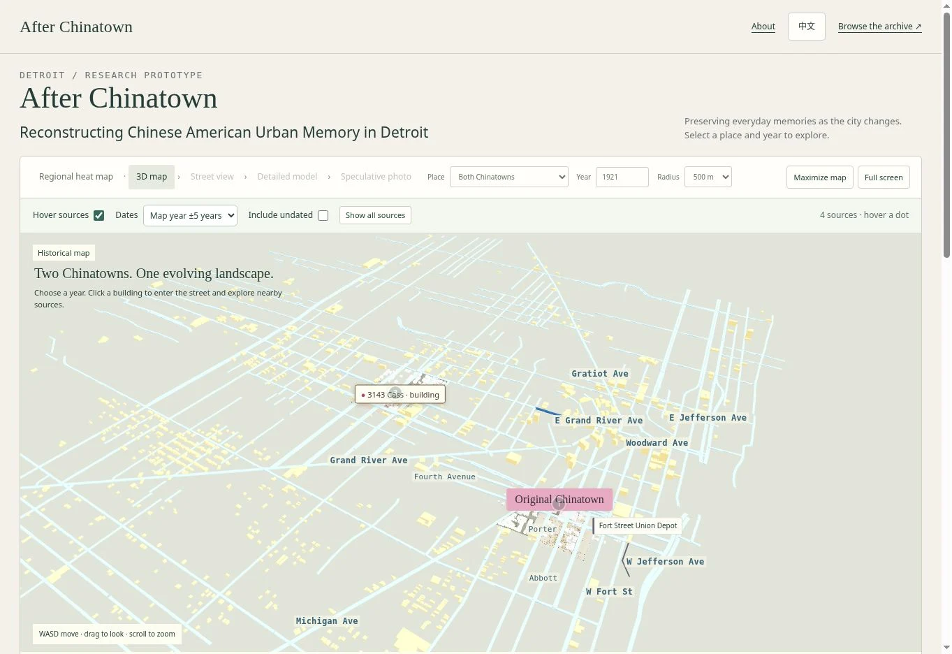Open the Speculative photo tab

(x=376, y=177)
